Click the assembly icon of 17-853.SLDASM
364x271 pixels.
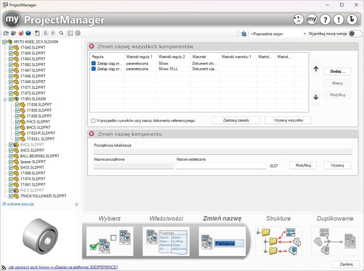click(16, 99)
